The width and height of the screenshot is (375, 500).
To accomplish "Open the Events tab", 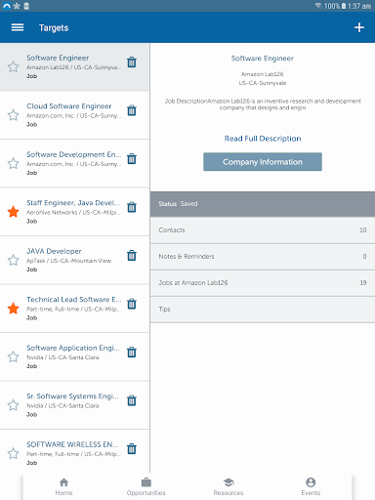I will pos(311,486).
